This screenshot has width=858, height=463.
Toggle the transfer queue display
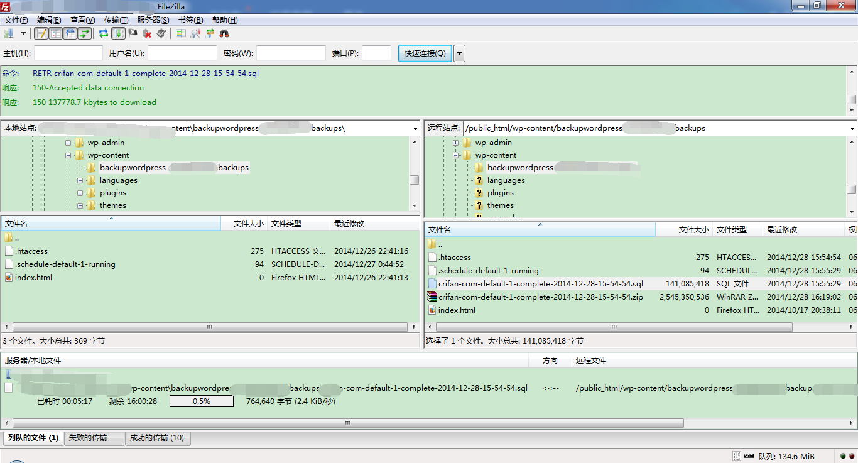tap(85, 33)
